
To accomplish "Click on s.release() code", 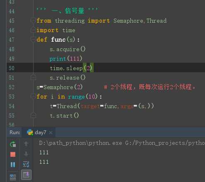I will point(68,78).
